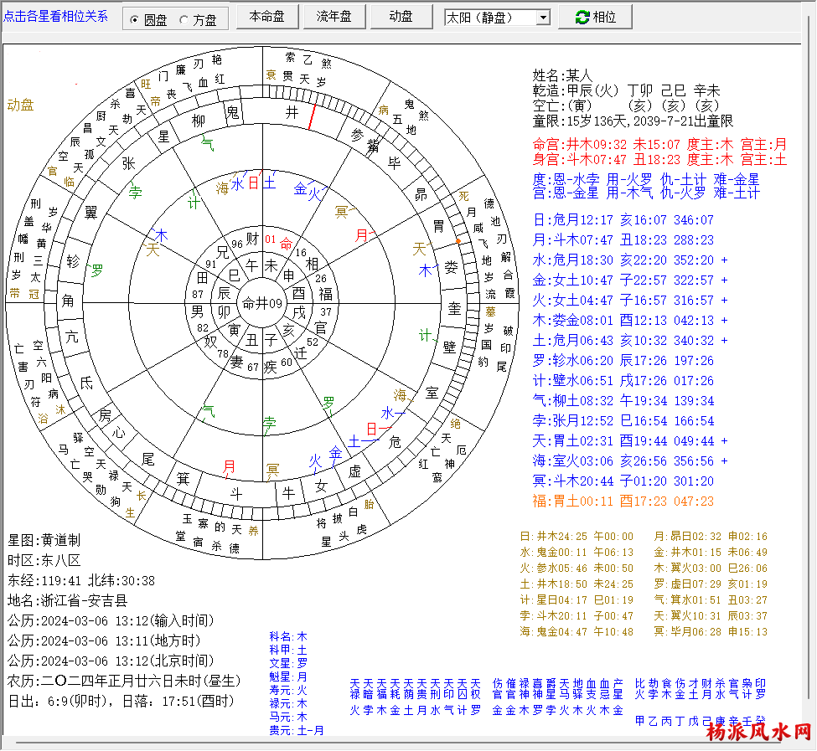Select the orange 福:胃土00:11 row
Viewport: 817px width, 751px height.
[623, 502]
